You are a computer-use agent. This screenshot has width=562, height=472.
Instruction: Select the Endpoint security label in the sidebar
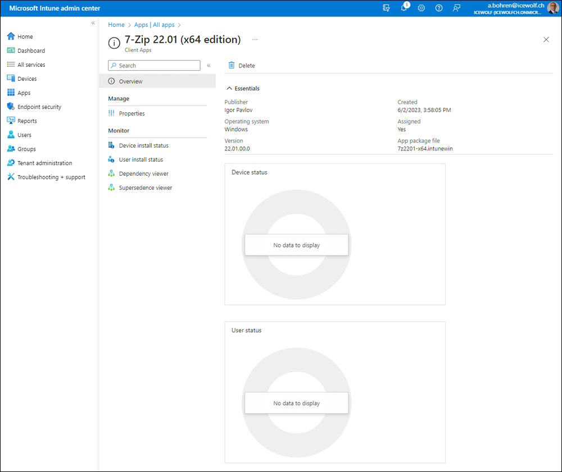click(39, 107)
